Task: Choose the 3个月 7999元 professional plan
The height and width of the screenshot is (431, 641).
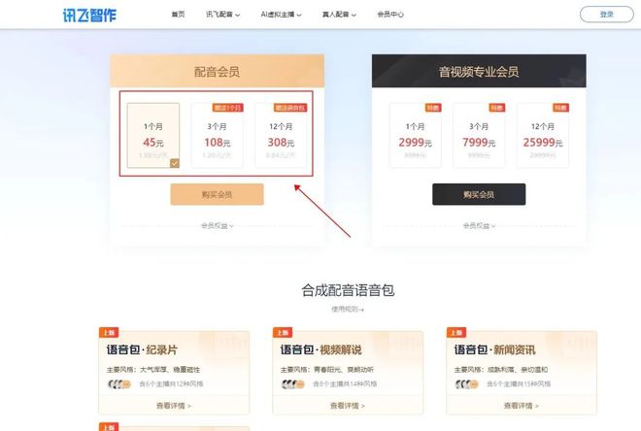Action: click(479, 135)
